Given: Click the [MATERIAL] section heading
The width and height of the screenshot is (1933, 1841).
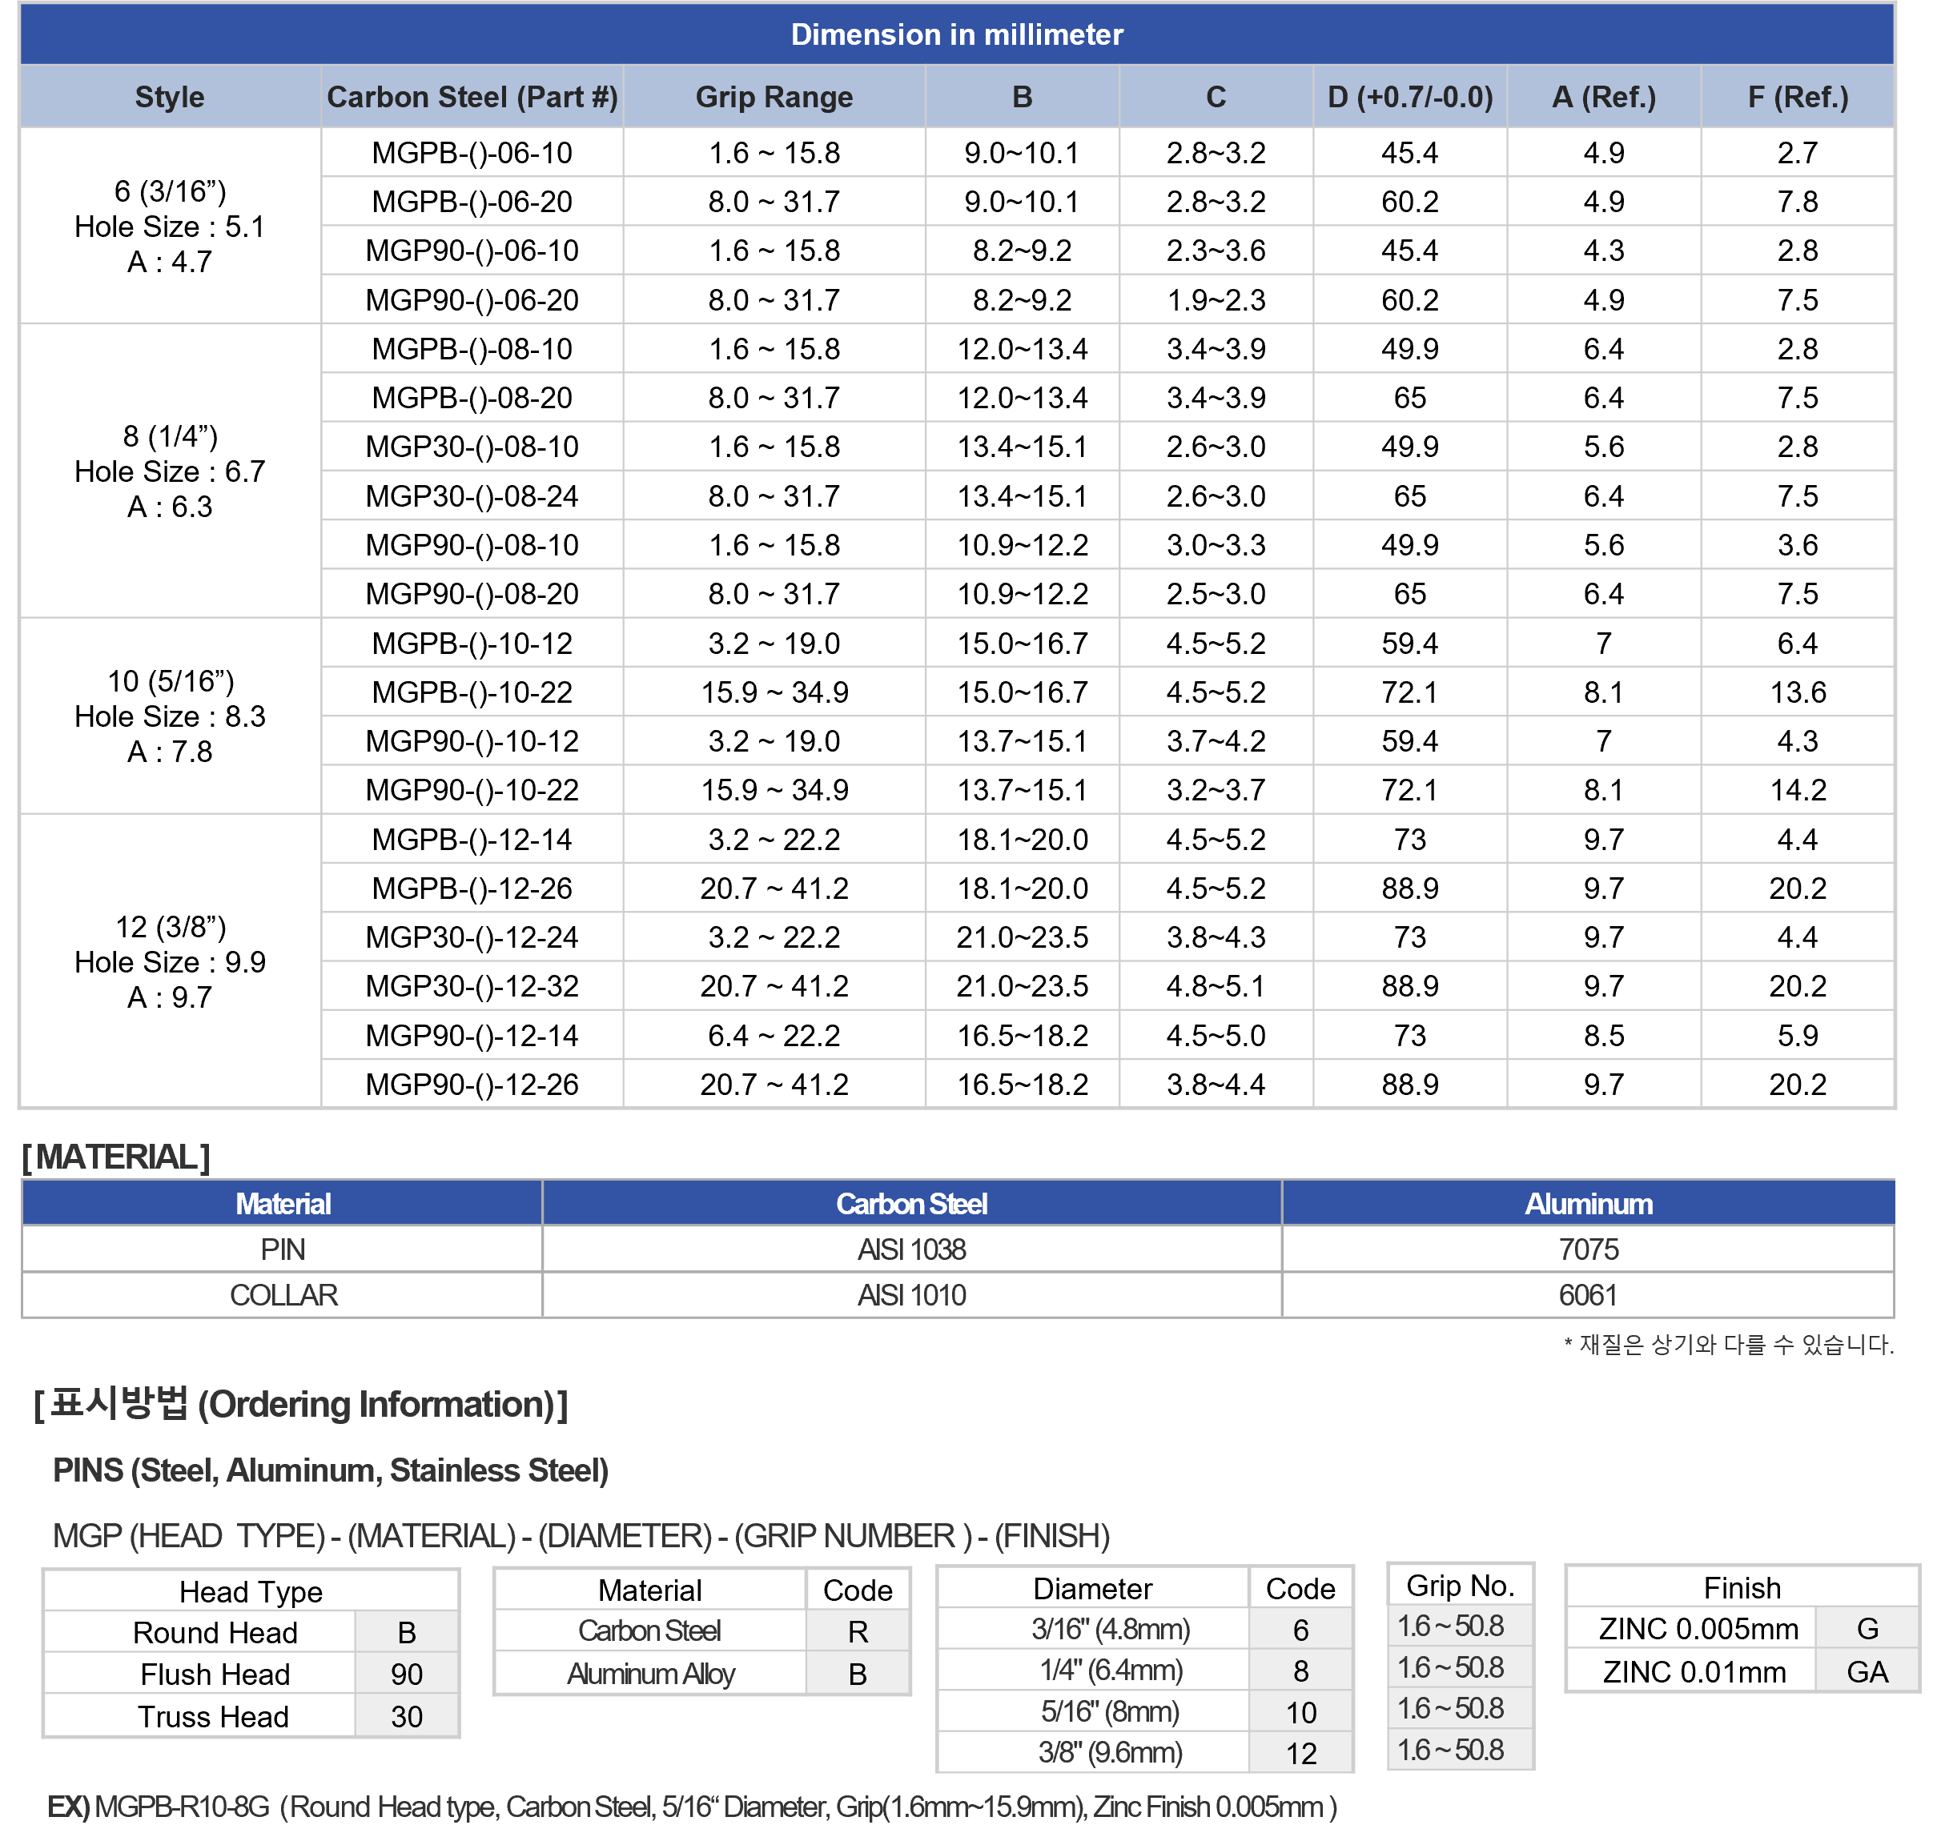Looking at the screenshot, I should pyautogui.click(x=116, y=1158).
